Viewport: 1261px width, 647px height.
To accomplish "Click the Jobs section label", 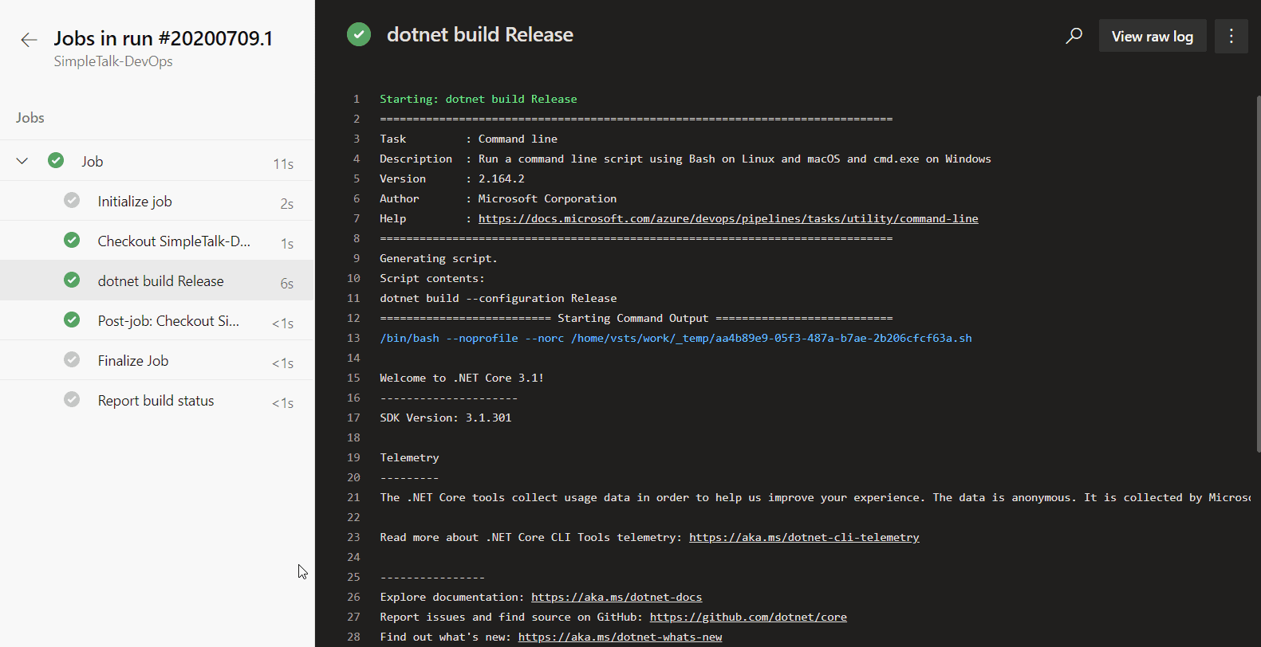I will coord(30,118).
